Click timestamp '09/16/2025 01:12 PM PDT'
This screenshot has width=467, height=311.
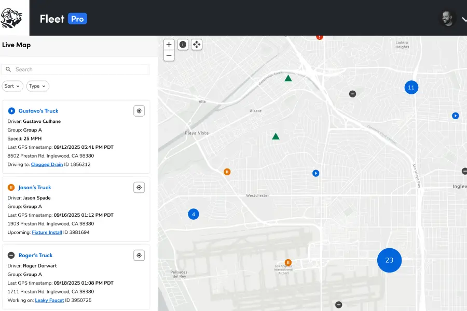pos(84,215)
